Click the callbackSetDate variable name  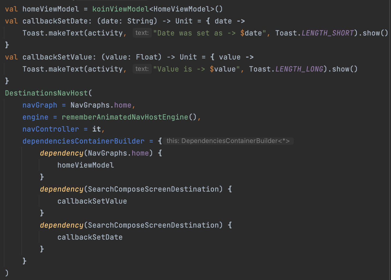click(x=56, y=21)
